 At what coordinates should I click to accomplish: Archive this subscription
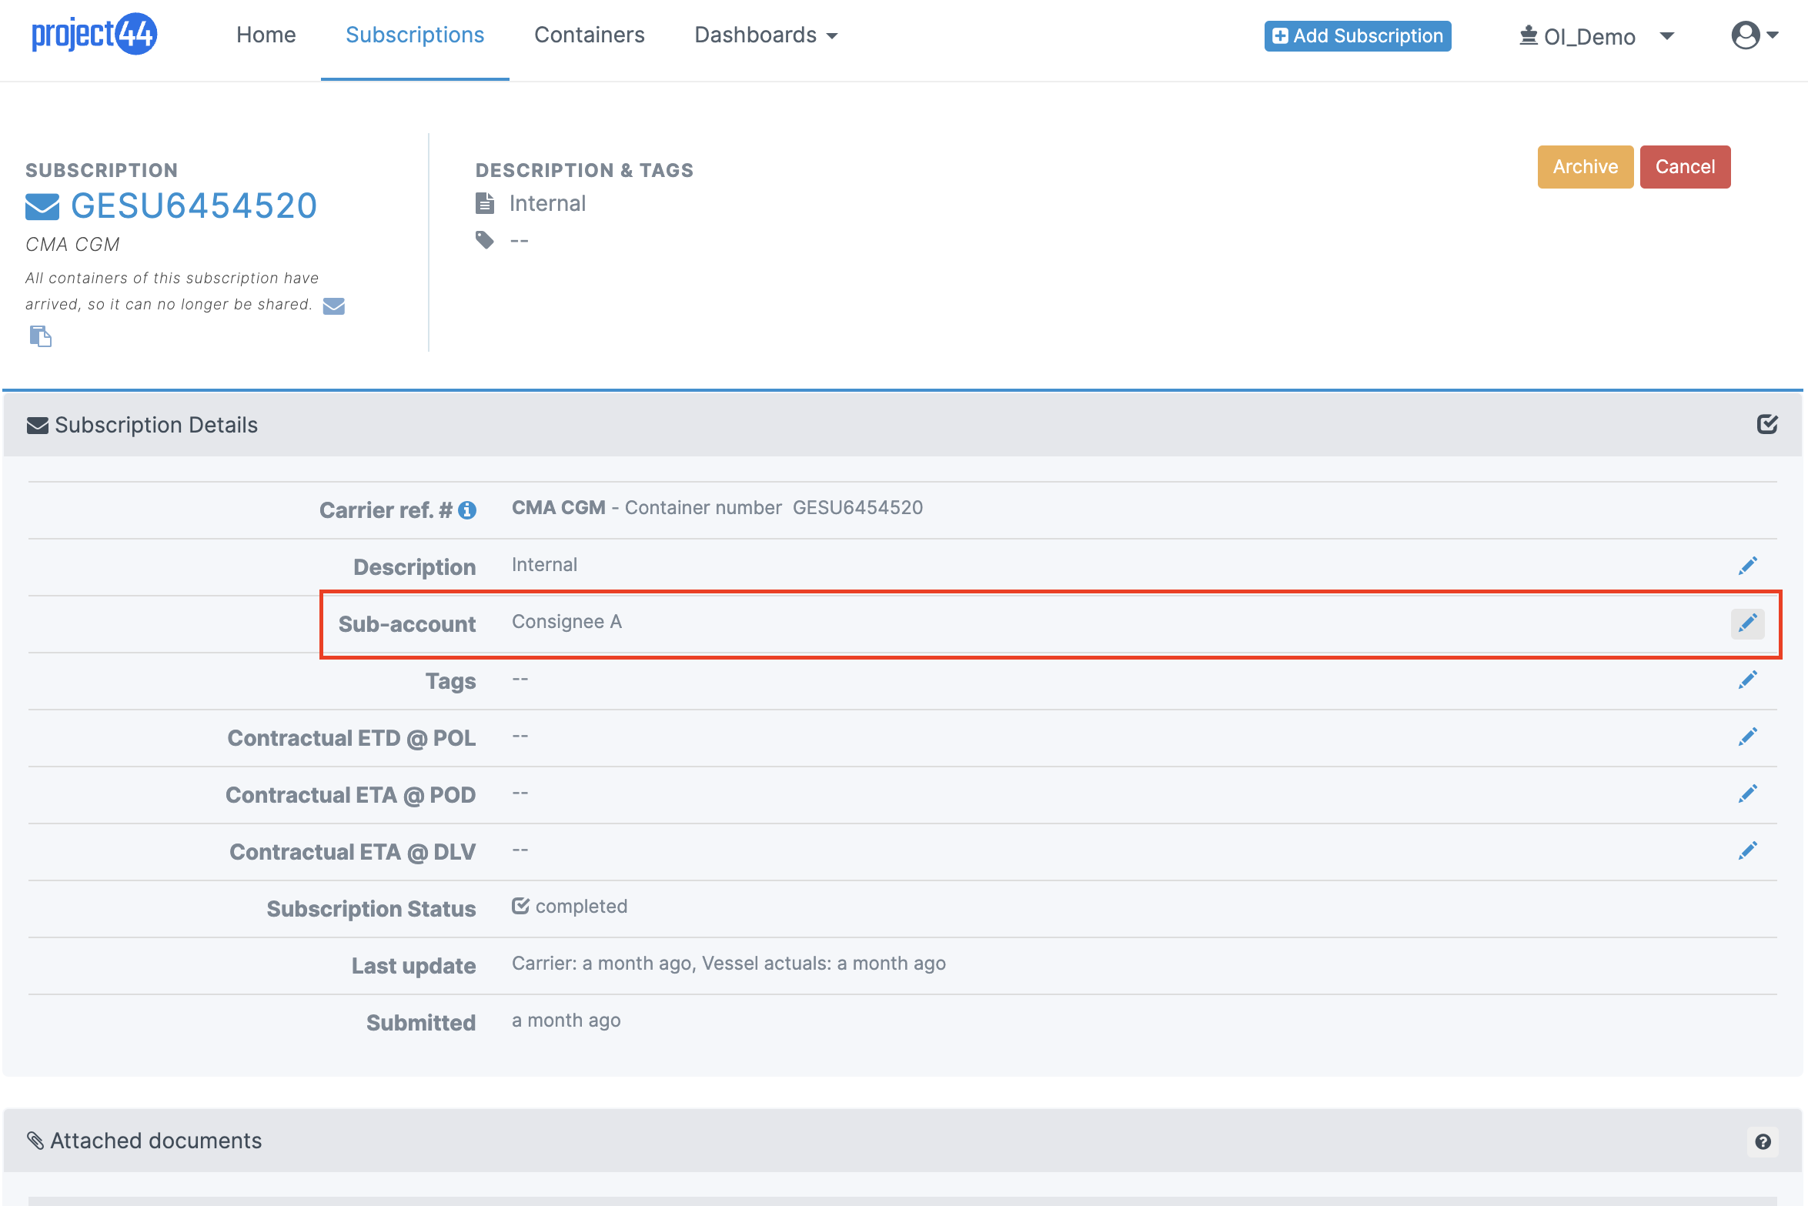[1585, 167]
